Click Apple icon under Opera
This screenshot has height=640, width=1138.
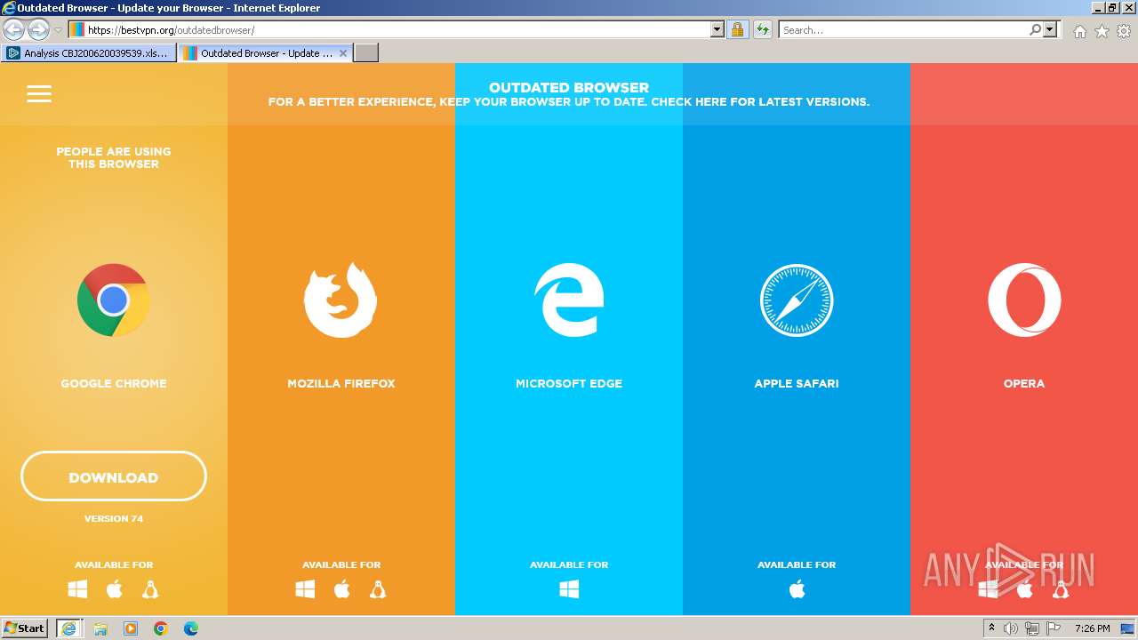click(x=1024, y=589)
